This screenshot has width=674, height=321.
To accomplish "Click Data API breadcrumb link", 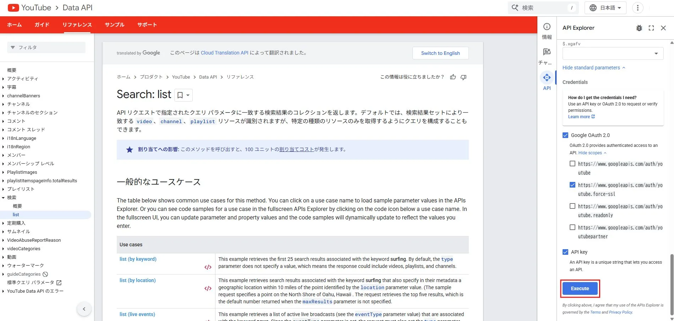I will point(208,77).
